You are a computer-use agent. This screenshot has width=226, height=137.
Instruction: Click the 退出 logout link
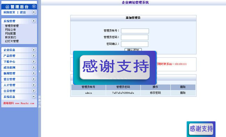pyautogui.click(x=23, y=13)
